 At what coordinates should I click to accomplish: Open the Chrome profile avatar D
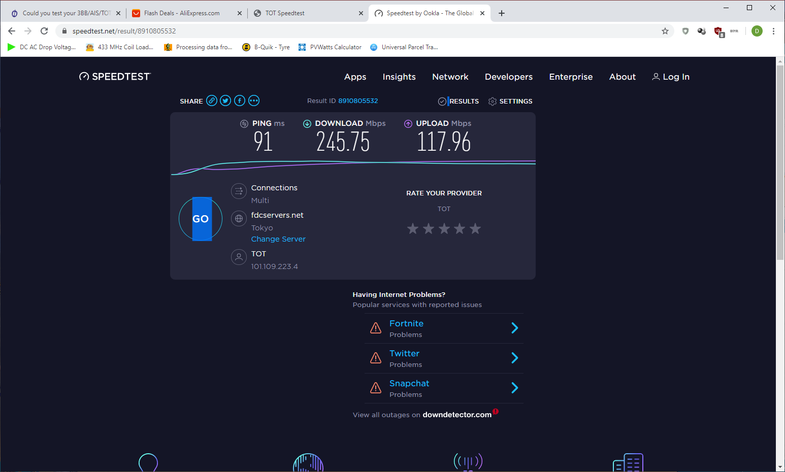pyautogui.click(x=757, y=31)
